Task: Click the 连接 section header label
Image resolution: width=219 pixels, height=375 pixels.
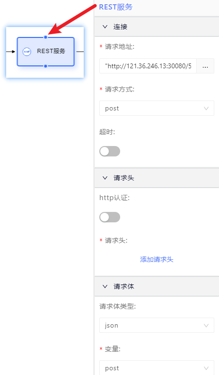Action: 120,27
